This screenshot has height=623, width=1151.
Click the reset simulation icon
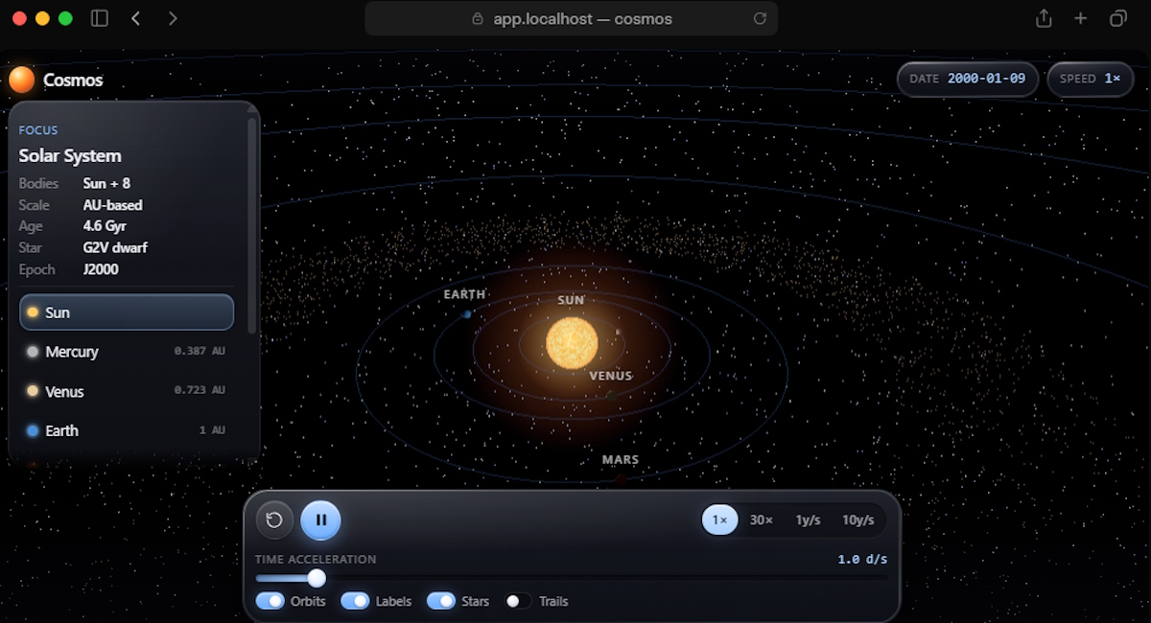(274, 519)
